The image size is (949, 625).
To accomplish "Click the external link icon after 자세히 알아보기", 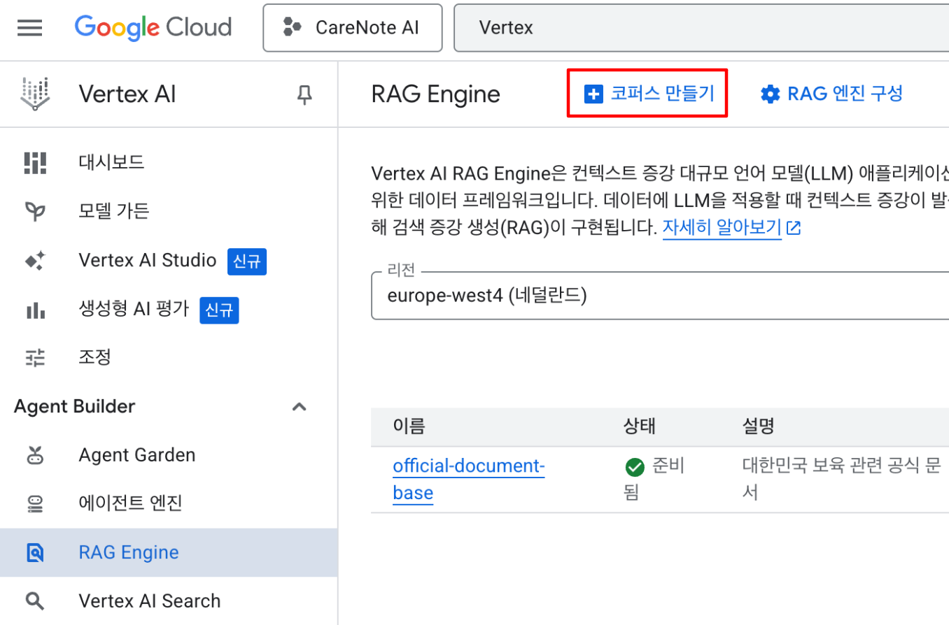I will 794,229.
